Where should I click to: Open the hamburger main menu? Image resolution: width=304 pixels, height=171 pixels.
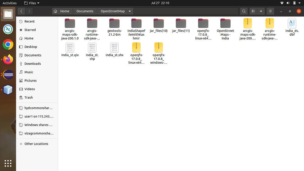click(270, 11)
